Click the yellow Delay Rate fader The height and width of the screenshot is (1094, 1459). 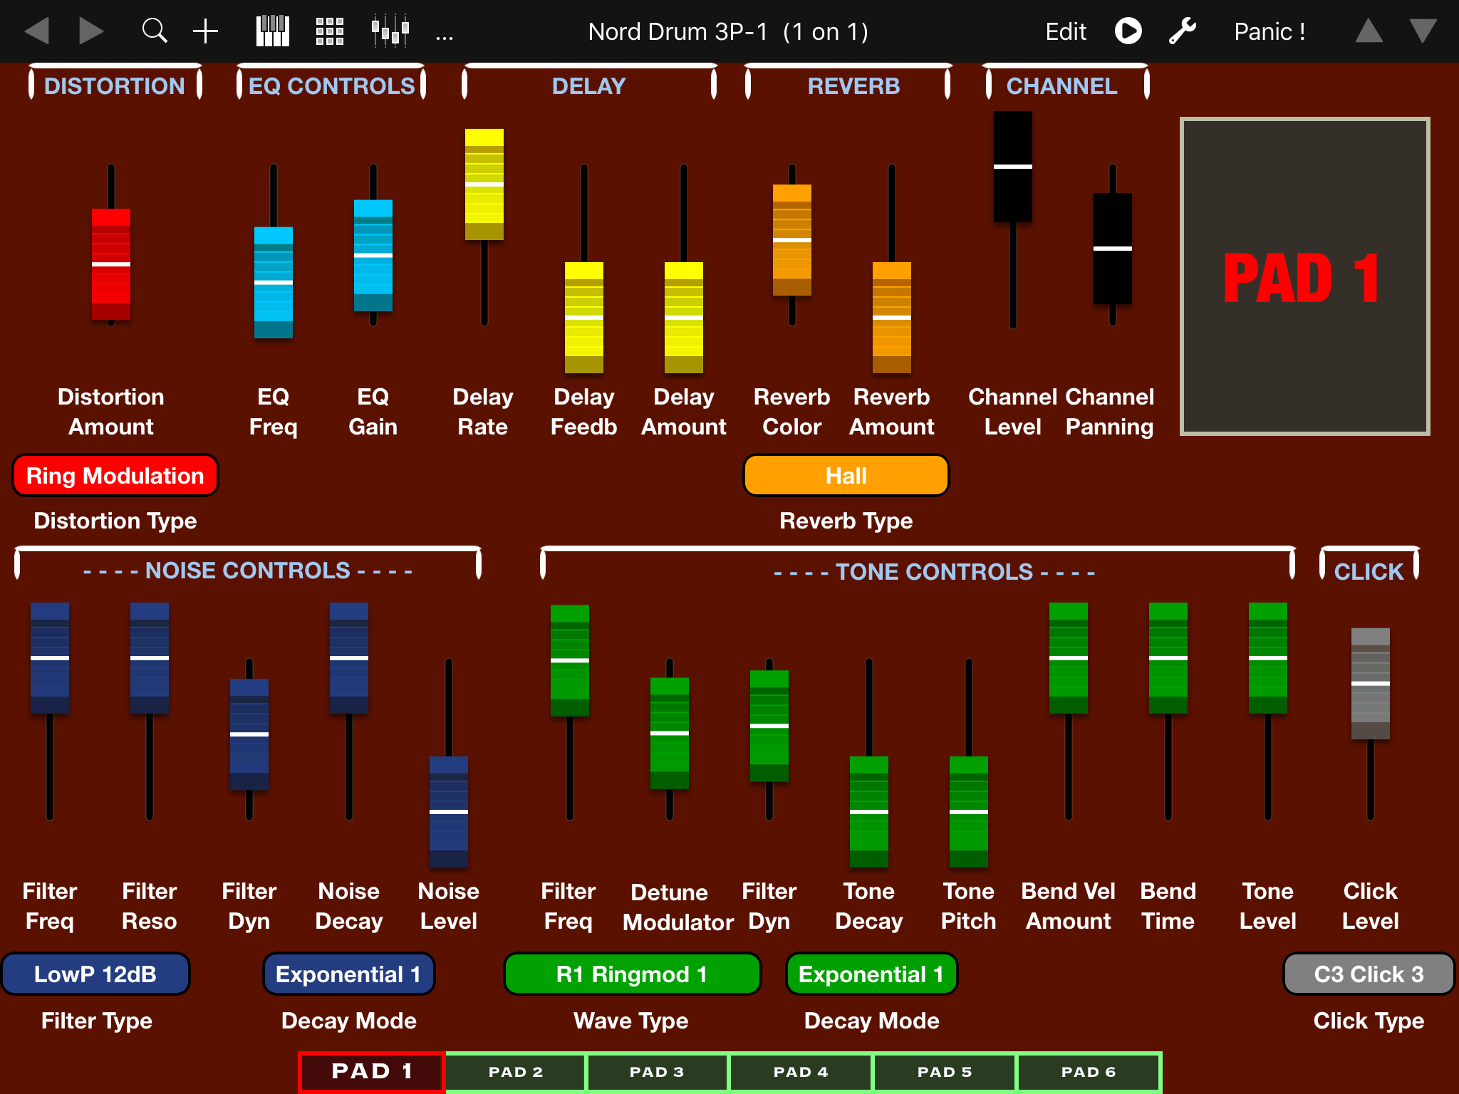484,184
